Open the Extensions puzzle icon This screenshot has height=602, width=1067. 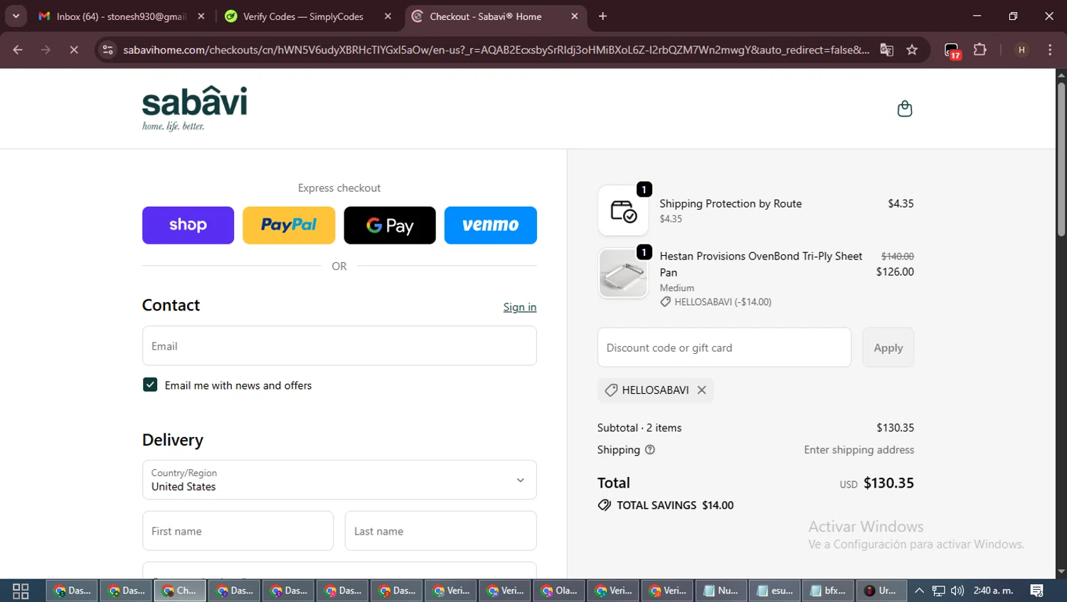(980, 50)
